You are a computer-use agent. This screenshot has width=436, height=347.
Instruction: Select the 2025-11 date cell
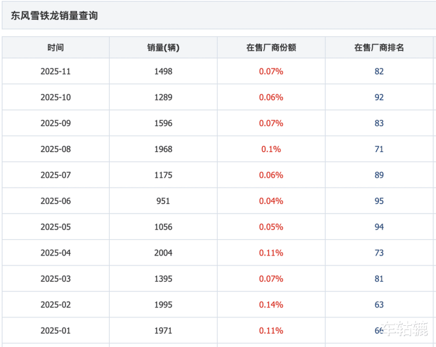56,71
